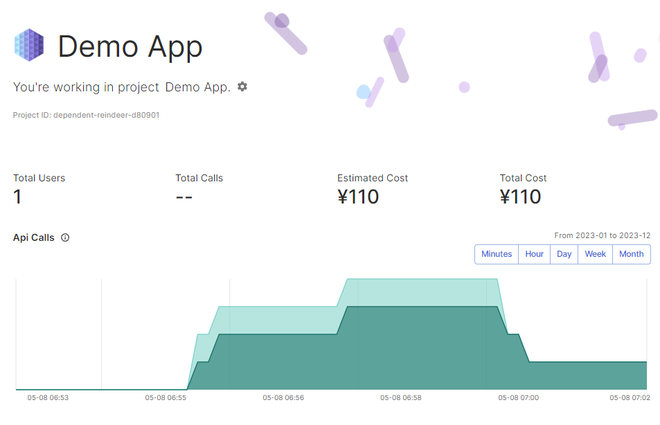Choose the Day interval button
This screenshot has width=660, height=425.
pyautogui.click(x=564, y=254)
